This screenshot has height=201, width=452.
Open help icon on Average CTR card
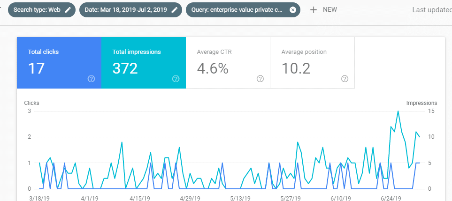pyautogui.click(x=260, y=79)
